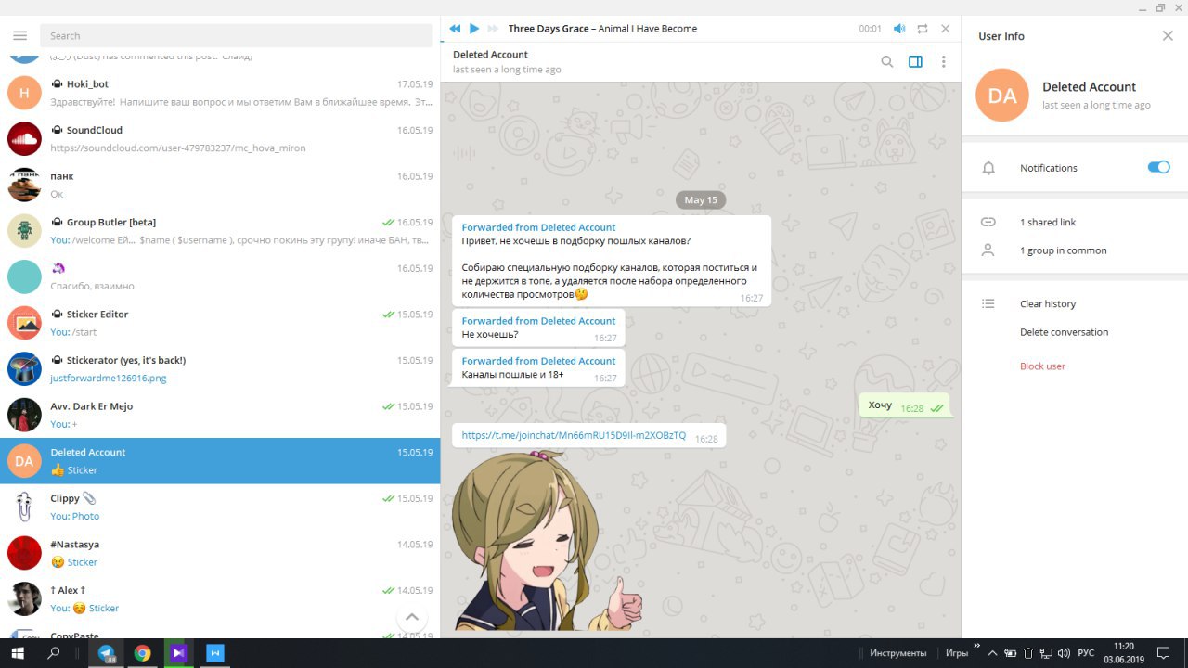Skip to the previous track in the player
Viewport: 1188px width, 668px height.
pyautogui.click(x=455, y=29)
